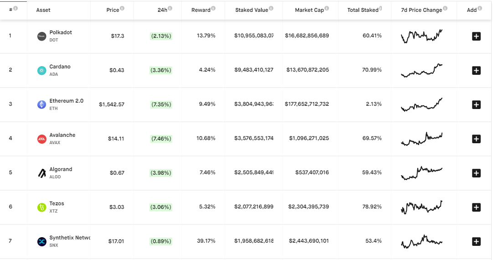This screenshot has width=493, height=260.
Task: View Algorand 7d price sparkline chart
Action: point(421,173)
